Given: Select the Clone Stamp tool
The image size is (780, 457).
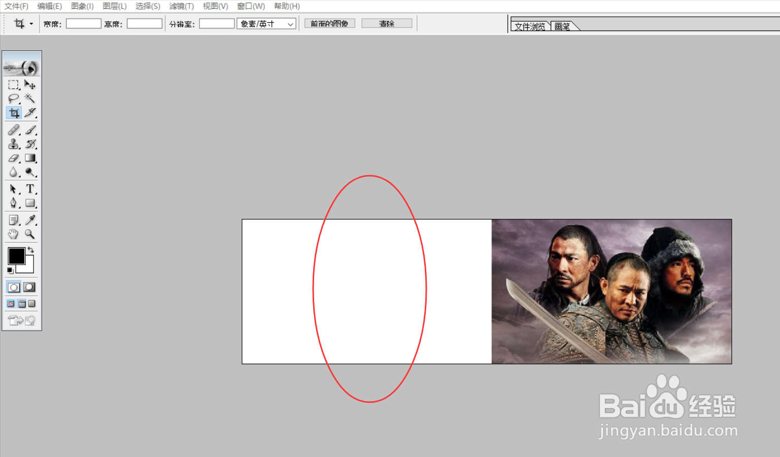Looking at the screenshot, I should tap(14, 144).
